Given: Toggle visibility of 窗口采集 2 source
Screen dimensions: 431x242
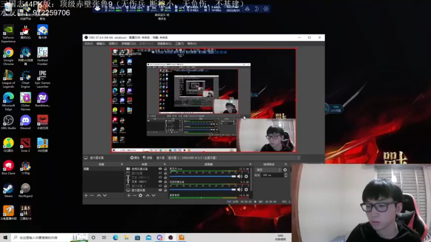Looking at the screenshot, I should click(x=160, y=186).
